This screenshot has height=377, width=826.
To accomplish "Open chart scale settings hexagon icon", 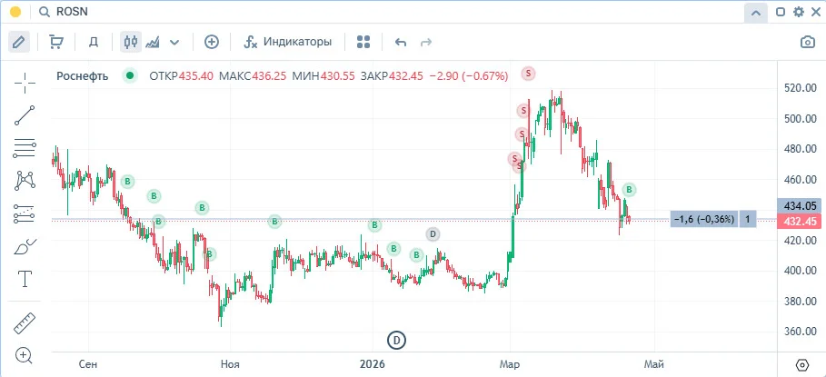I will [x=801, y=364].
